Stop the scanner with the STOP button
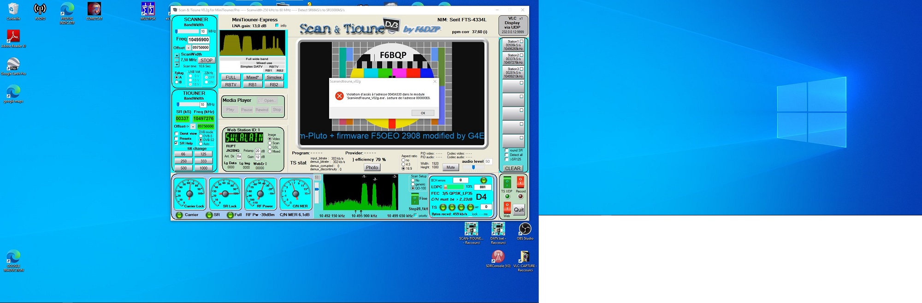This screenshot has height=303, width=922. pos(207,60)
